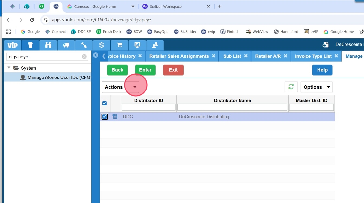Viewport: 364px width, 203px height.
Task: Click the document export icon beside DeCrescente
Action: [325, 44]
